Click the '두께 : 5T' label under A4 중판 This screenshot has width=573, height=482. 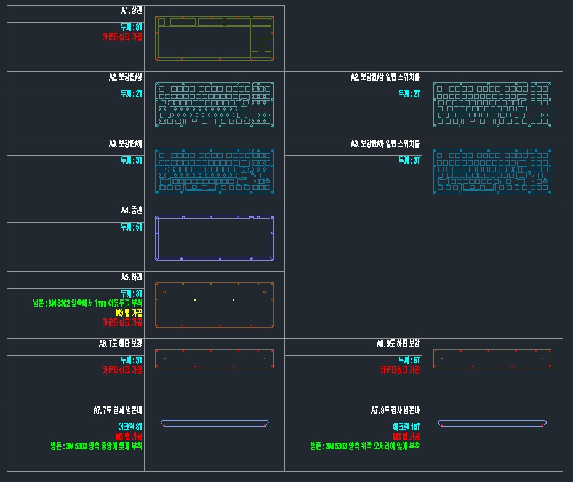[132, 227]
